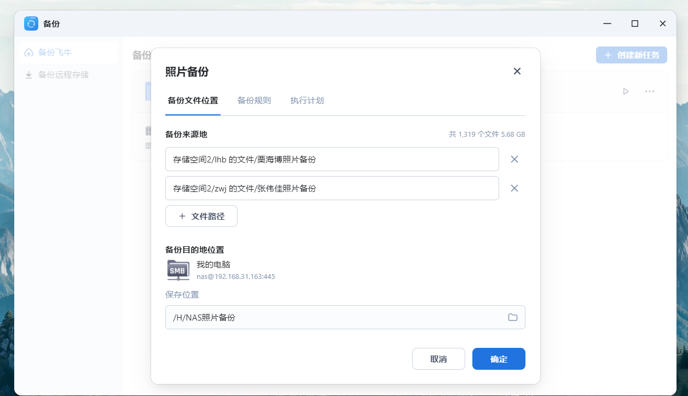Screen dimensions: 688x396
Task: Minimize the 备份 window
Action: point(608,24)
